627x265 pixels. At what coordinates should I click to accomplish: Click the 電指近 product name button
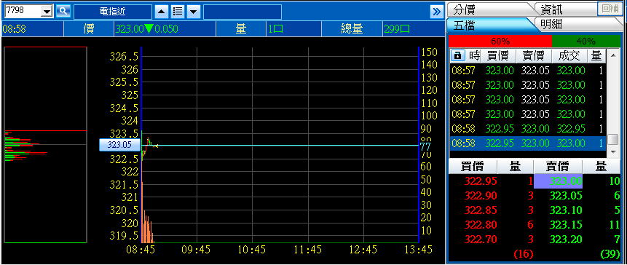113,12
